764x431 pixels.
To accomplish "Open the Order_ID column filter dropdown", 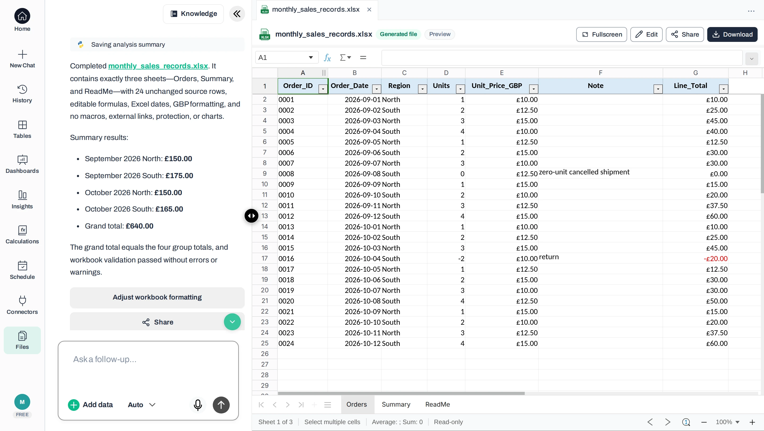I will tap(323, 89).
